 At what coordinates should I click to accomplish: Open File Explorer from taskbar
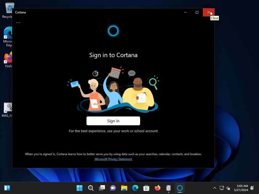124,188
